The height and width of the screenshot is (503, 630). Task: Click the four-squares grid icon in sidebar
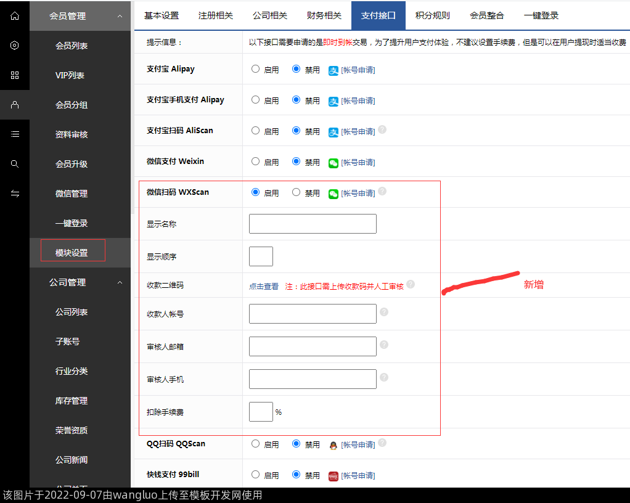[15, 75]
